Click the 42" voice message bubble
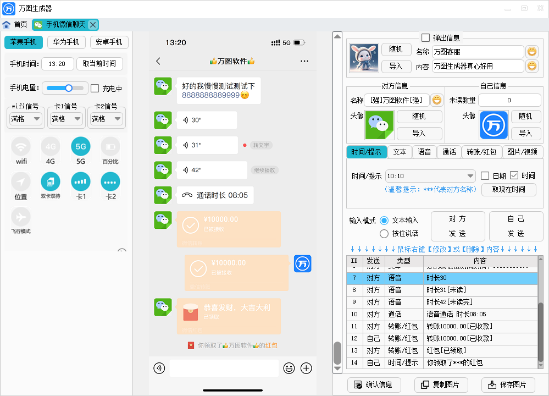 tap(212, 170)
